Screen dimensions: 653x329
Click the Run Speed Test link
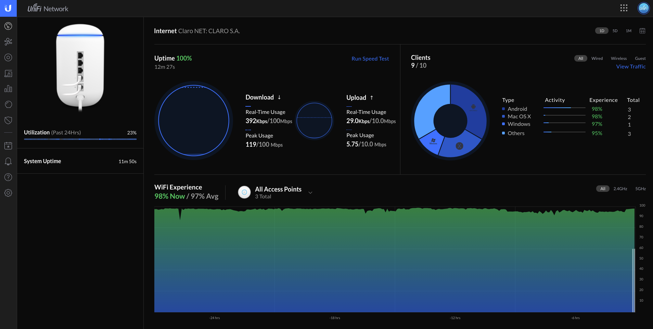click(370, 58)
